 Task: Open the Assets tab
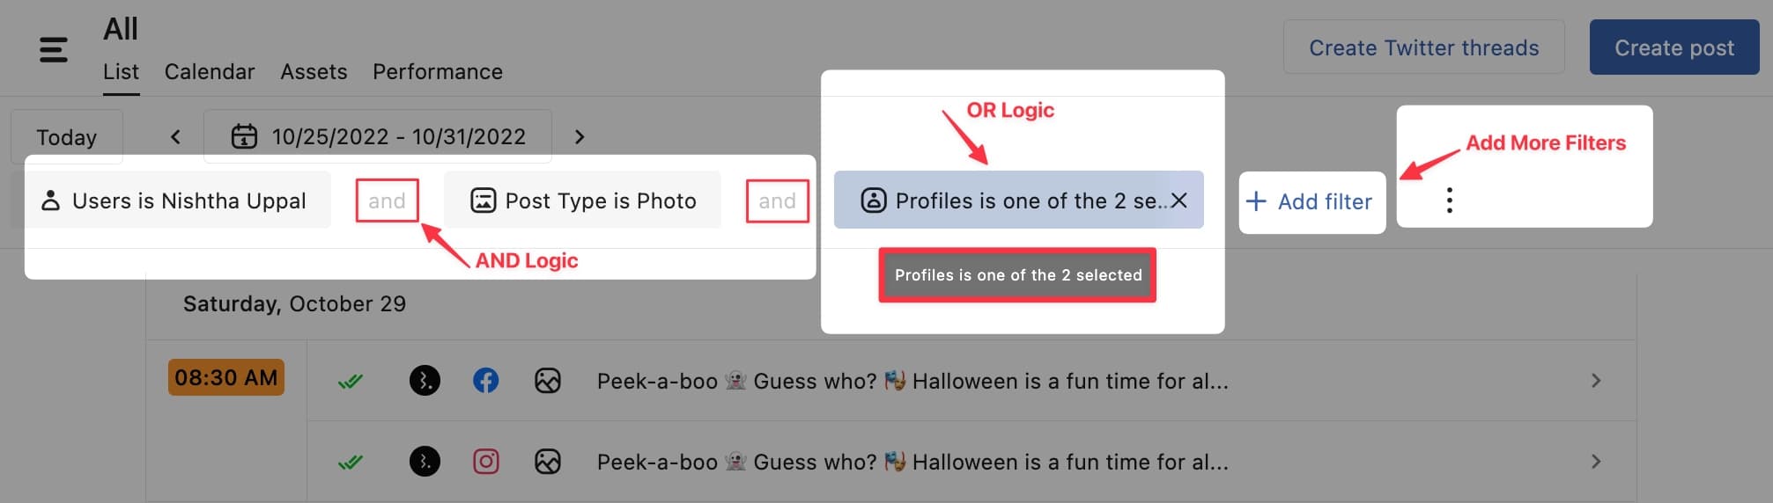(x=314, y=72)
